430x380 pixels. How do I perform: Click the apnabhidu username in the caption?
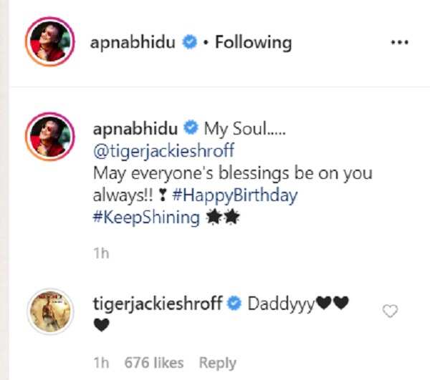[134, 129]
